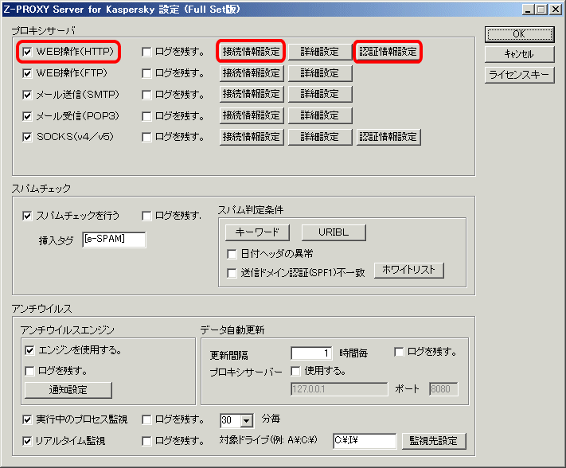Enable ログを残す for the HTTP row
Image resolution: width=566 pixels, height=468 pixels.
pyautogui.click(x=146, y=52)
